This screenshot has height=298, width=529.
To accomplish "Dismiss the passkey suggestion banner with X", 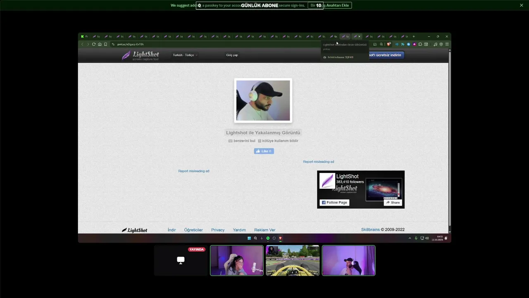I will 522,5.
